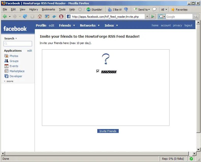Click the search magnifier button

click(196, 16)
